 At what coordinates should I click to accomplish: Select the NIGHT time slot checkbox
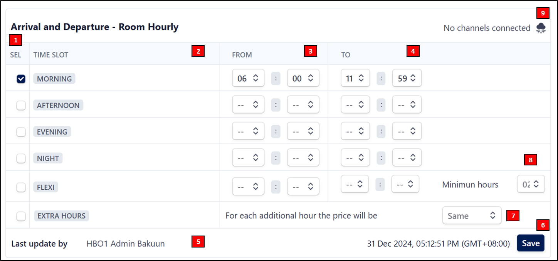point(21,158)
